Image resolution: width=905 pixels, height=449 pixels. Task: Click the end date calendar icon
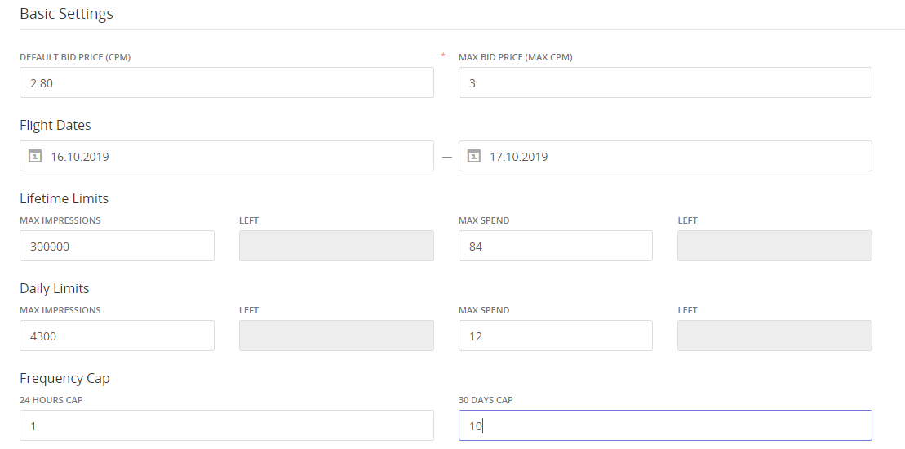coord(473,156)
